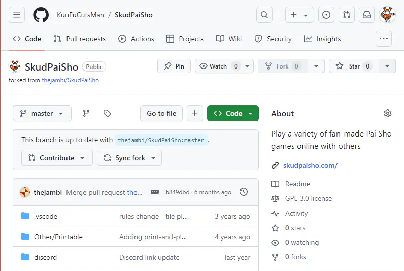Pin the SkudPaiSho repository
This screenshot has height=271, width=404.
[174, 66]
